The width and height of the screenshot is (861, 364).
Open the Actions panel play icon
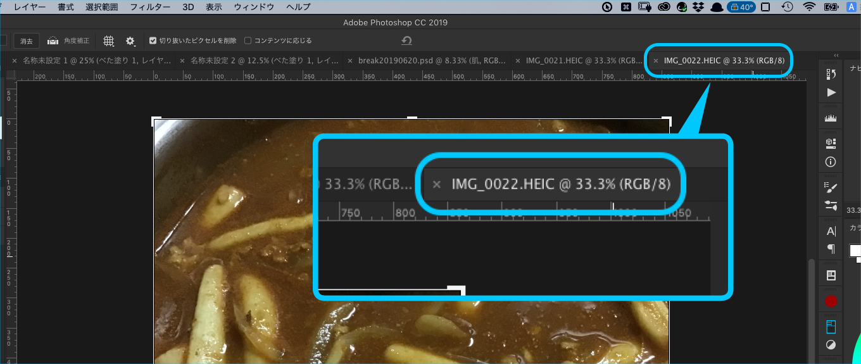point(831,92)
